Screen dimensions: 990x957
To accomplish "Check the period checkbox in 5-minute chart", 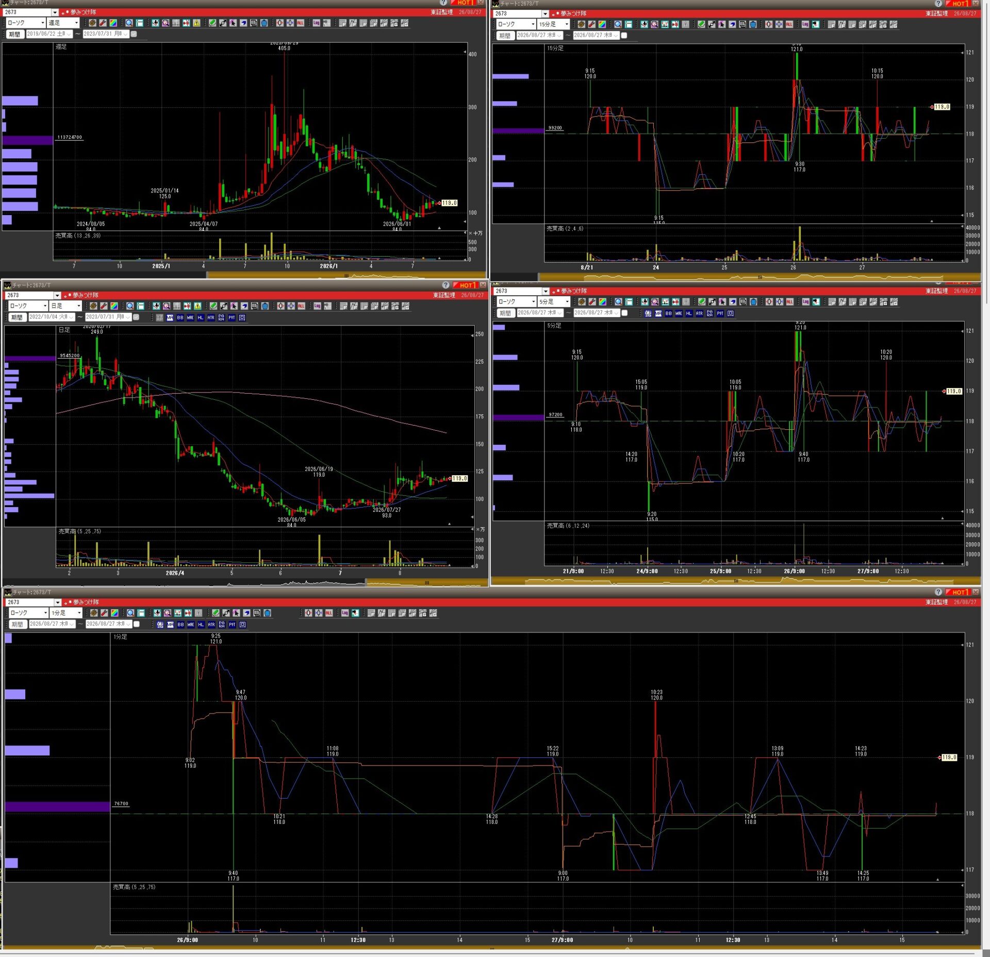I will pyautogui.click(x=624, y=313).
